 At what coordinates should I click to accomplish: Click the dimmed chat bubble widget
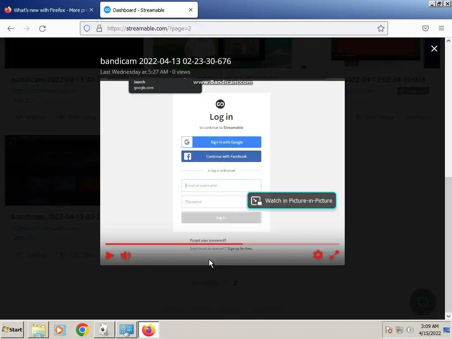pyautogui.click(x=422, y=302)
